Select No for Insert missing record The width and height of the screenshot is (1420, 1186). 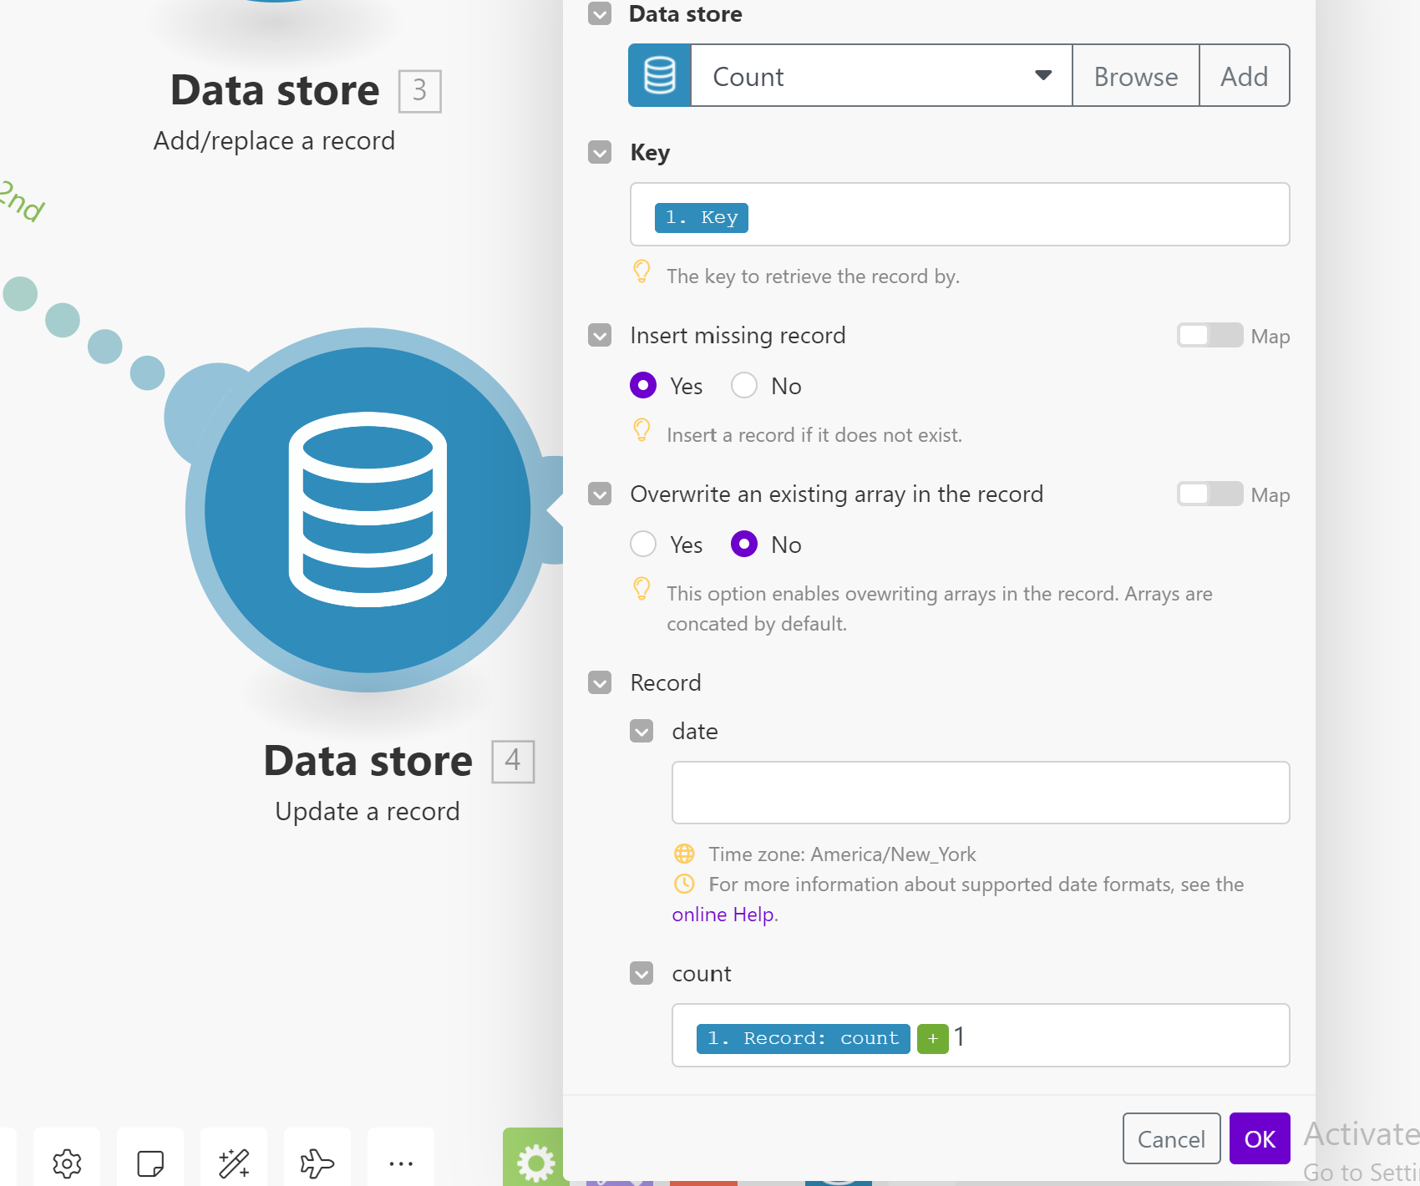pos(744,386)
